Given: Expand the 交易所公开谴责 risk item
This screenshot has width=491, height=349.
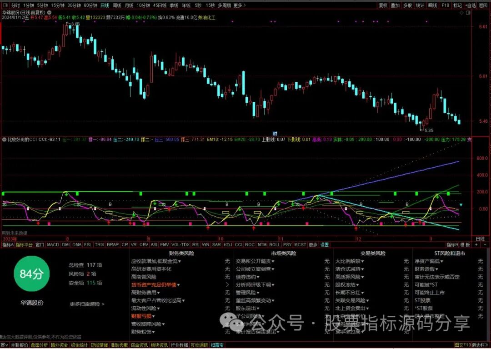Looking at the screenshot, I should (255, 261).
